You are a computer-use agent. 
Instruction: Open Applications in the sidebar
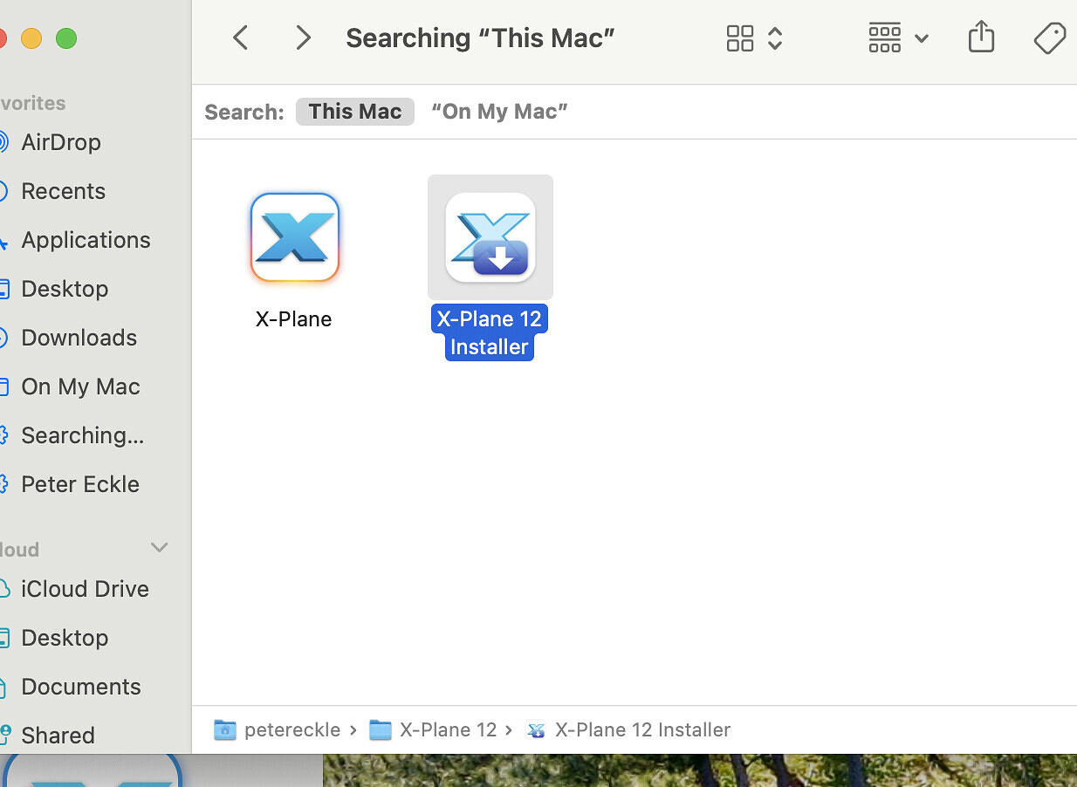tap(86, 240)
